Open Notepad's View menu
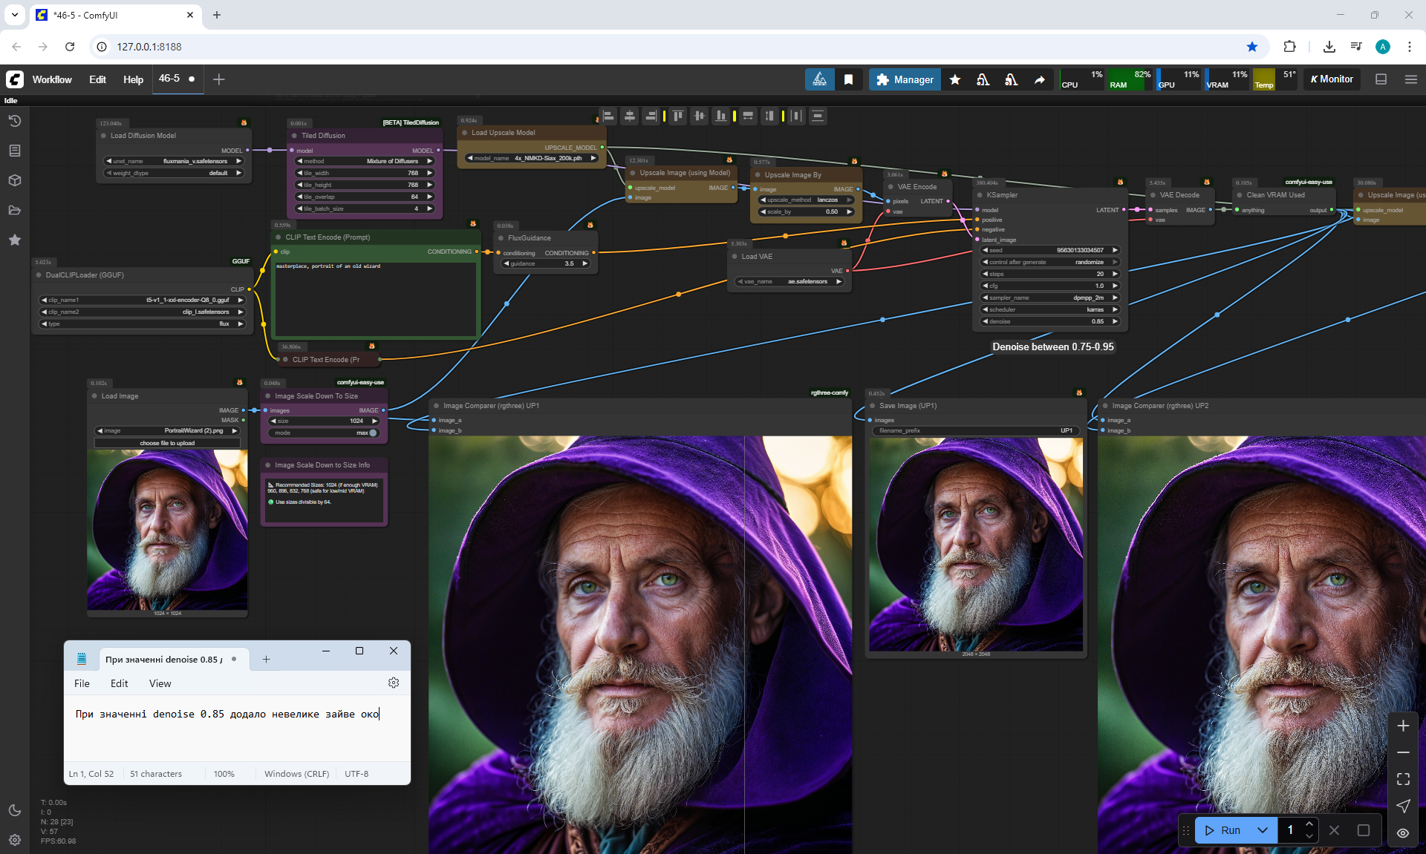This screenshot has width=1426, height=854. 160,683
